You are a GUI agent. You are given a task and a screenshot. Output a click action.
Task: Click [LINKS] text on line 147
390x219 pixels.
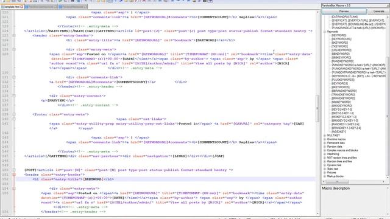180,156
